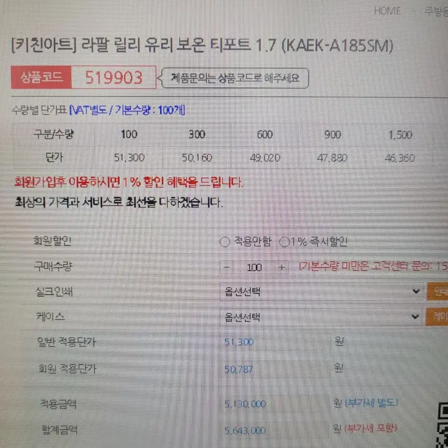The width and height of the screenshot is (448, 448).
Task: Click the 제품문의는 상품코드로 해주세요 bubble
Action: 235,78
